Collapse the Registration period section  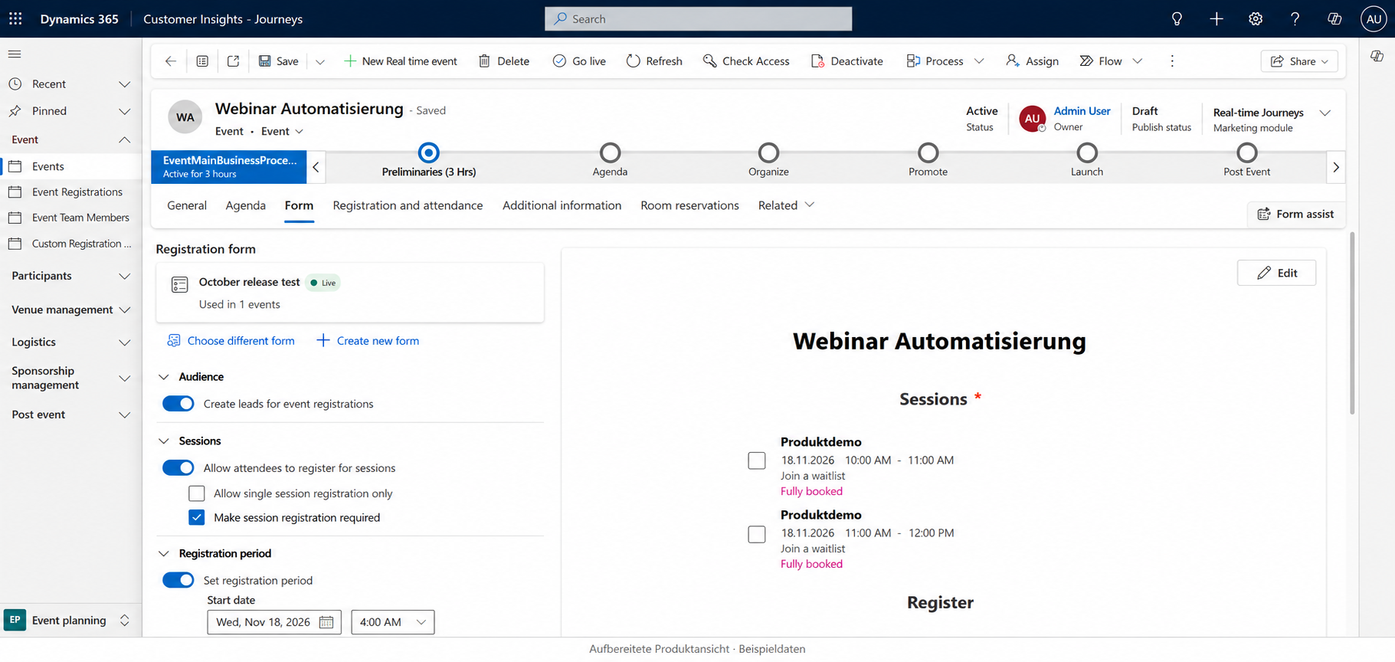pyautogui.click(x=163, y=553)
